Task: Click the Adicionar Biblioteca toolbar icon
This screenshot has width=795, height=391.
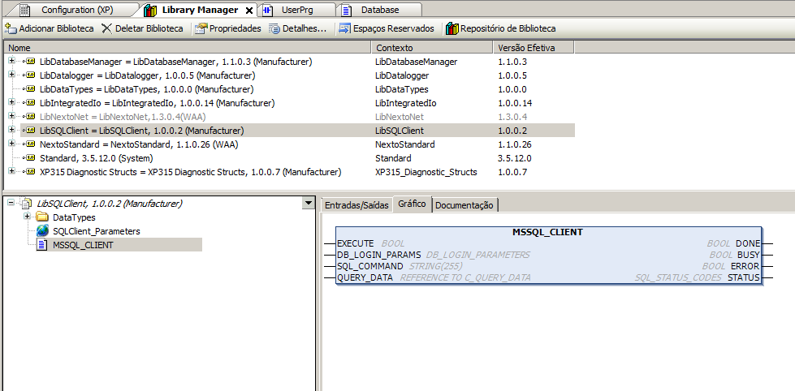Action: [x=11, y=28]
